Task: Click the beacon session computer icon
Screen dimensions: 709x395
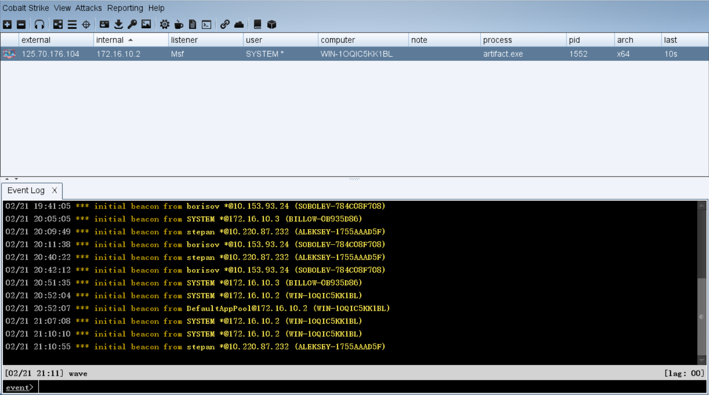Action: pyautogui.click(x=9, y=54)
